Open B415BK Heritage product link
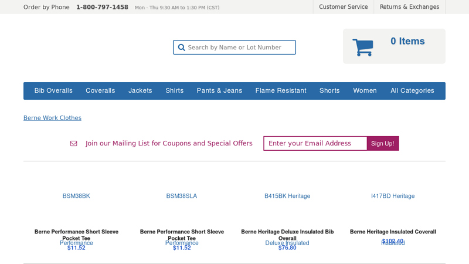The height and width of the screenshot is (264, 469). 287,196
